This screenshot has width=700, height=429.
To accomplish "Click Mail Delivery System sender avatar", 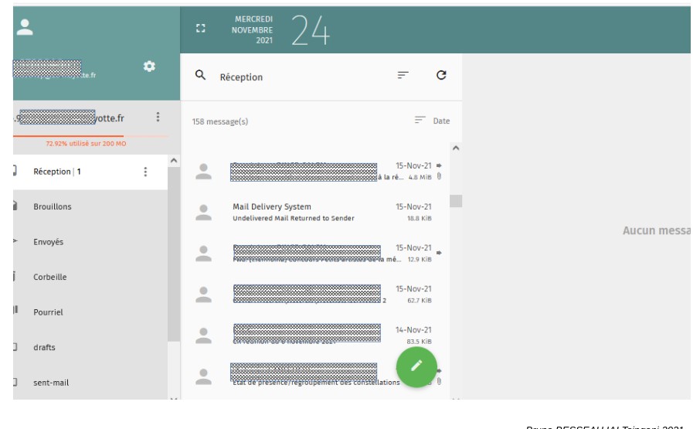I will [203, 213].
